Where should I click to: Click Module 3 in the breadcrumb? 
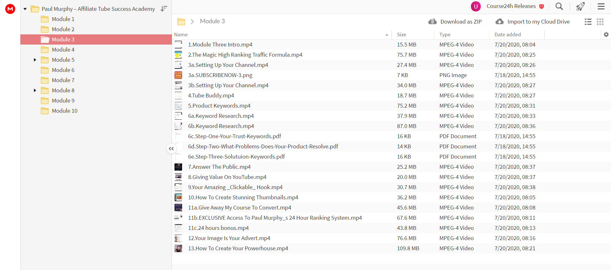click(212, 21)
